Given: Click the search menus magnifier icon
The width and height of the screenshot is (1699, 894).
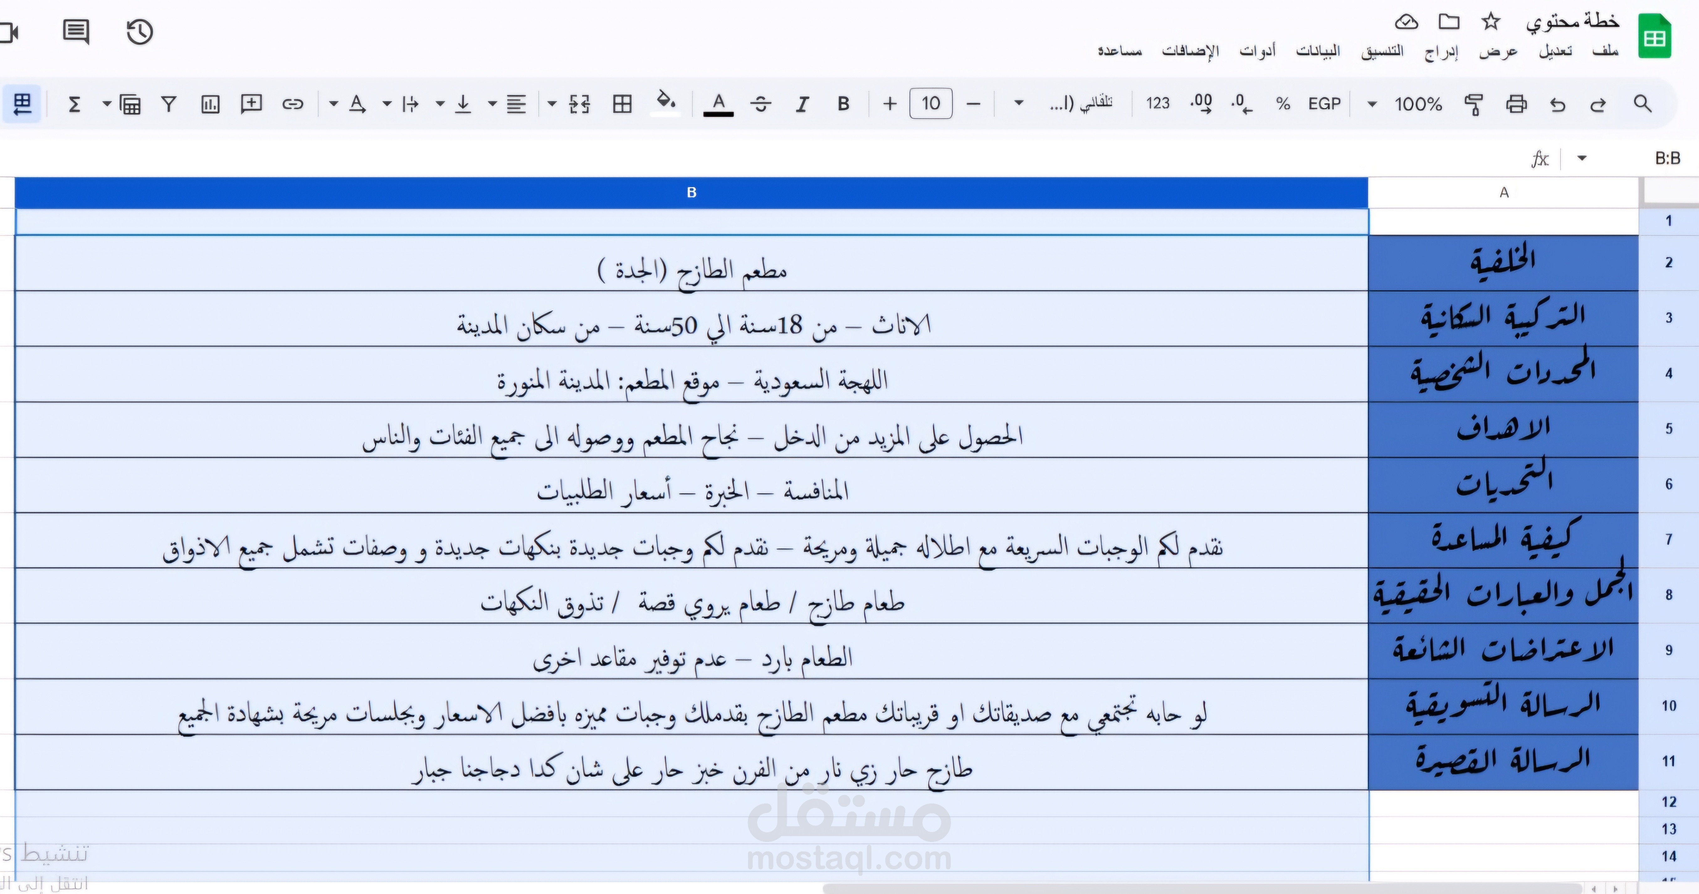Looking at the screenshot, I should click(x=1642, y=103).
